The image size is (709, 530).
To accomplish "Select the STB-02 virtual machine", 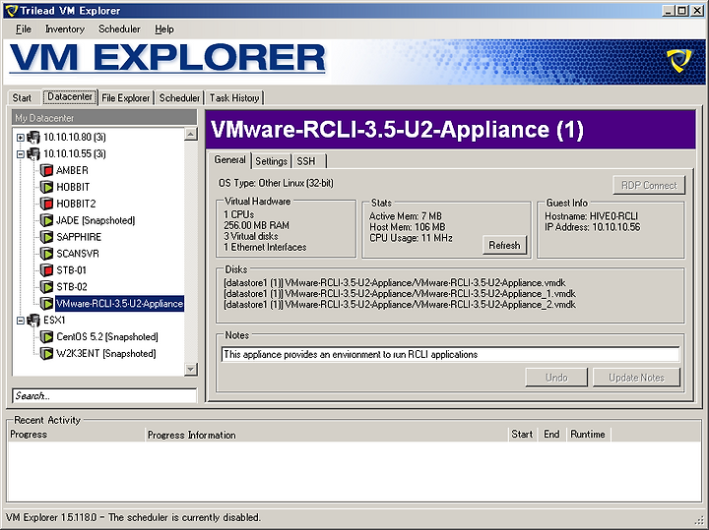I will click(x=72, y=287).
